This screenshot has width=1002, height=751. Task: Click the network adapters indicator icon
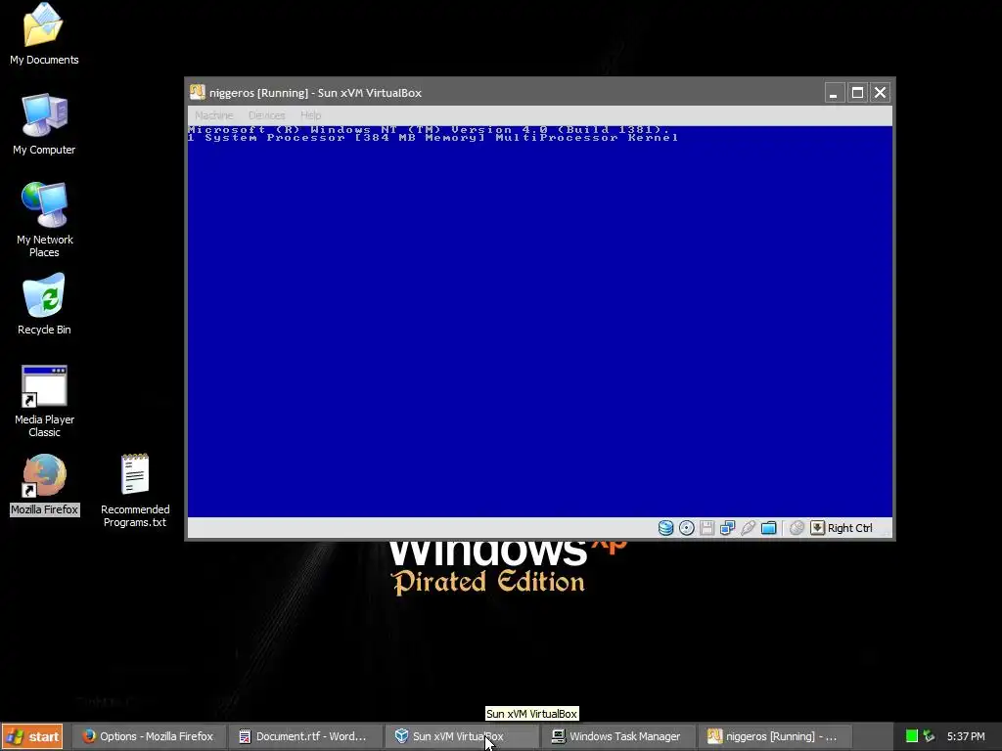tap(727, 528)
